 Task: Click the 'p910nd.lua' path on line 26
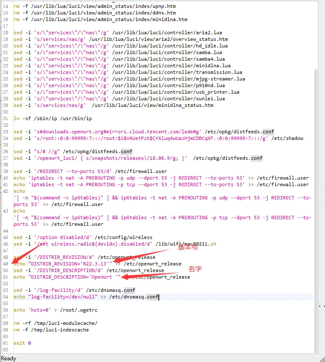coord(168,85)
